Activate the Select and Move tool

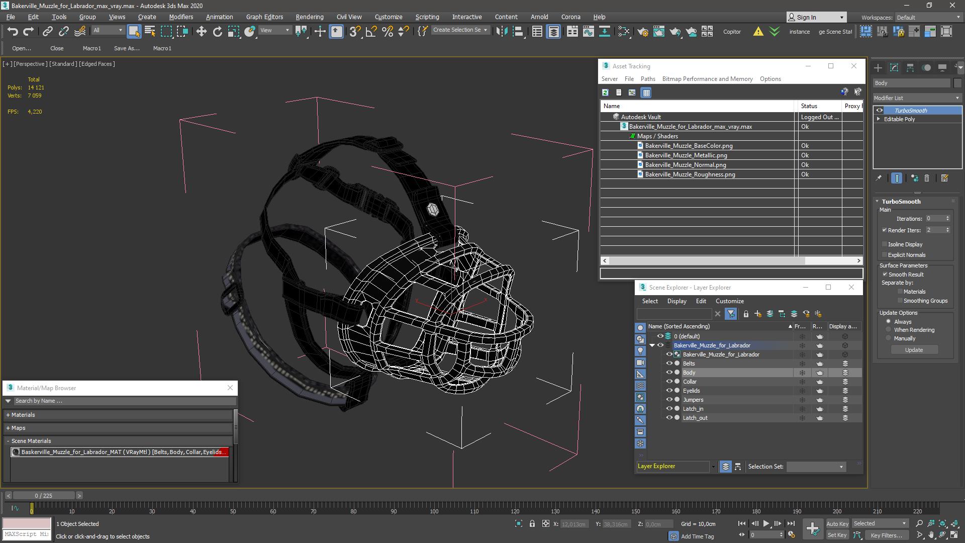tap(201, 31)
